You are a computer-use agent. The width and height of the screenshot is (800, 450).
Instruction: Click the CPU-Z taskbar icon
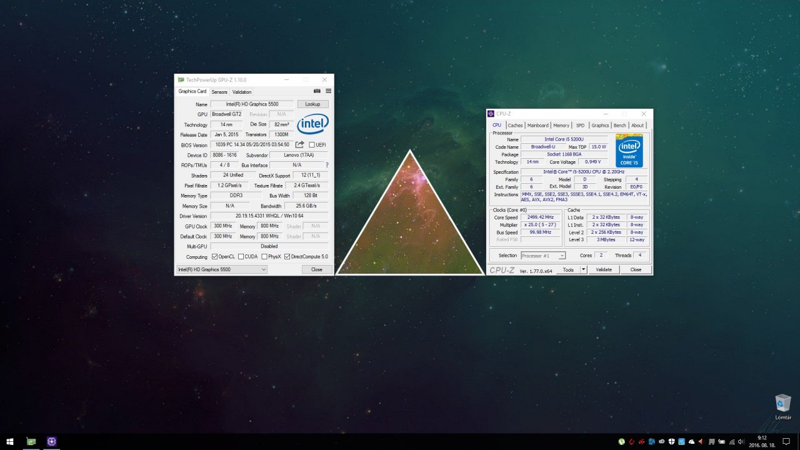(51, 441)
